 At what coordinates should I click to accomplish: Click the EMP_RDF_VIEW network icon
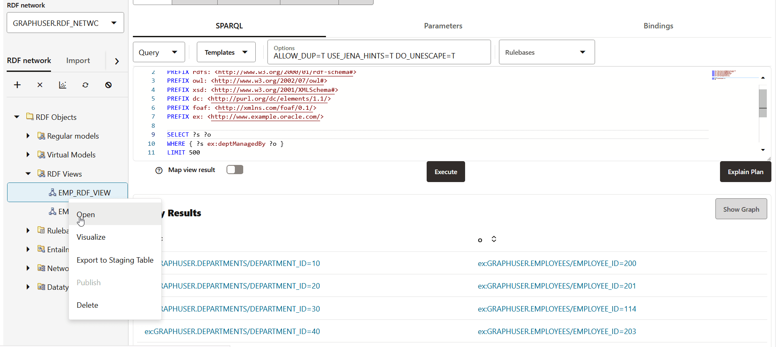point(52,192)
